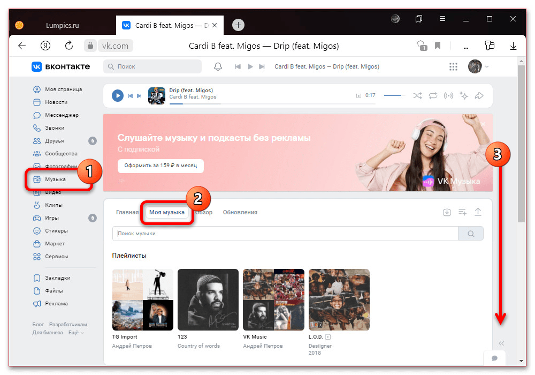Click play in the top header player
The image size is (535, 375).
point(250,66)
